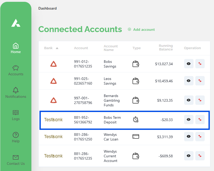Click the Running Balance column header
The image size is (214, 171).
pos(166,48)
